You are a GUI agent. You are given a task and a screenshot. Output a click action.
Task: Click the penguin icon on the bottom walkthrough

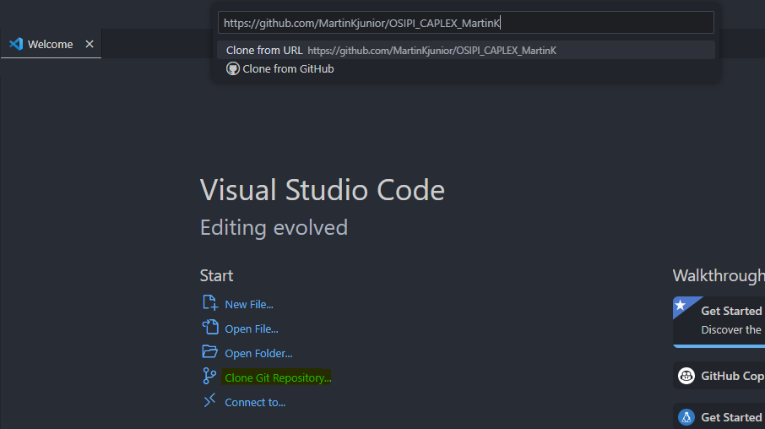tap(686, 417)
